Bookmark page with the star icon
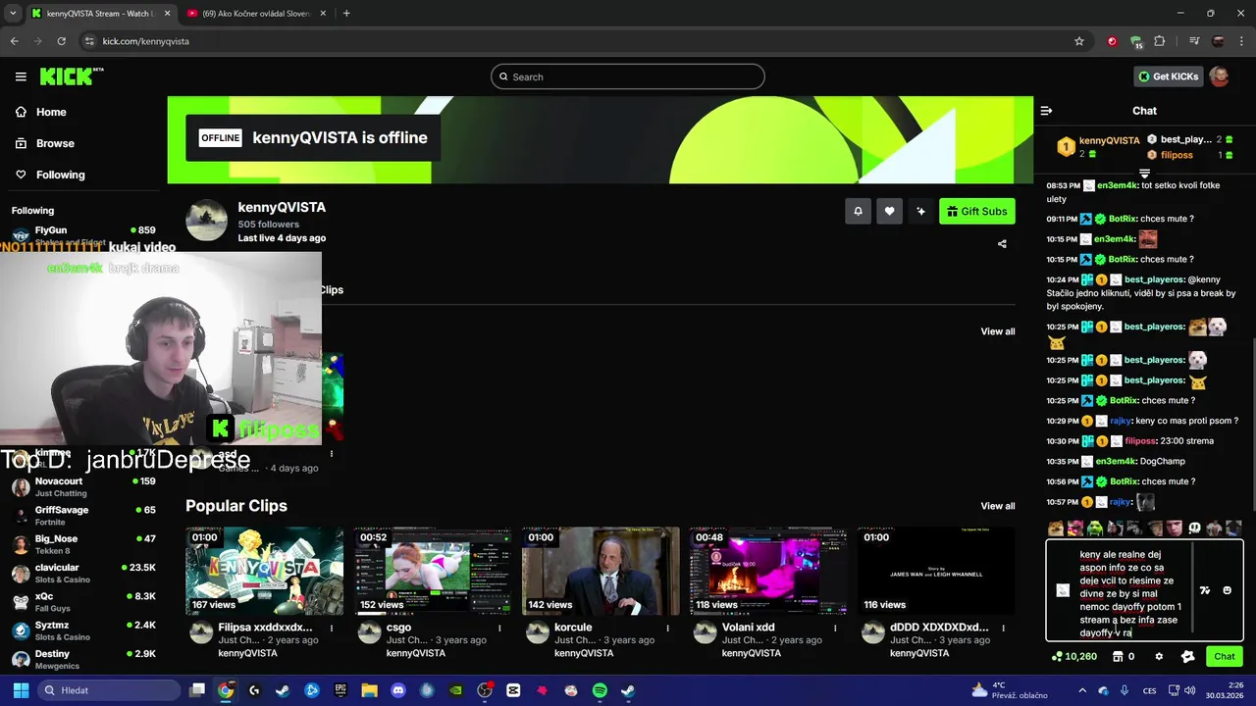This screenshot has width=1256, height=706. pyautogui.click(x=1079, y=41)
